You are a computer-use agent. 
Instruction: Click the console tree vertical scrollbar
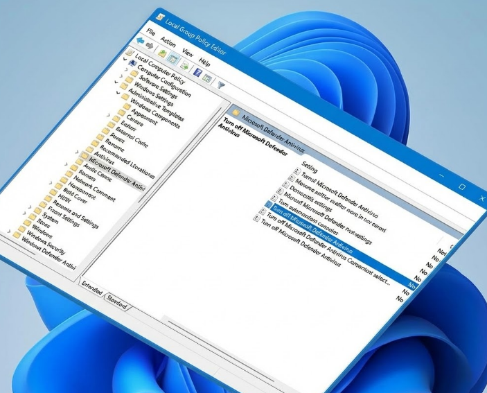(x=181, y=154)
